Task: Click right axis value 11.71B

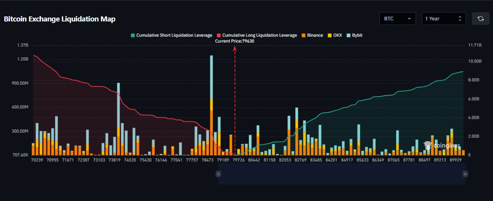Action: point(475,45)
